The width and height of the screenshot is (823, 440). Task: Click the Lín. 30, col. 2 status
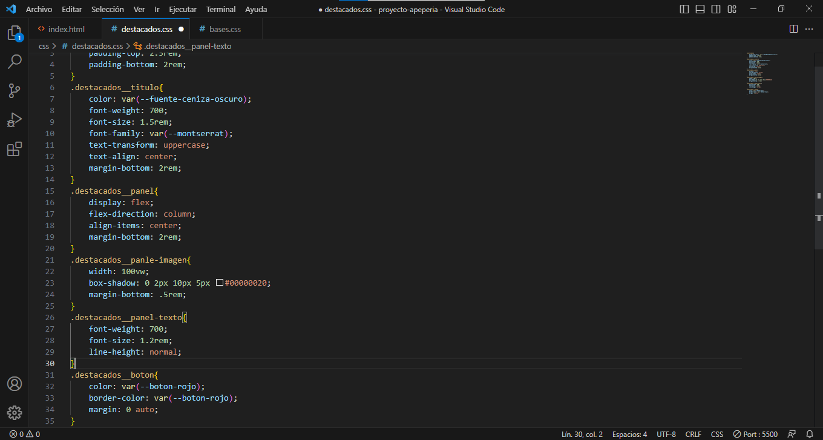(582, 434)
